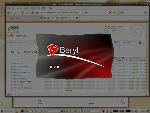The image size is (150, 113).
Task: Click Invite in the background window
Action: [x=40, y=102]
